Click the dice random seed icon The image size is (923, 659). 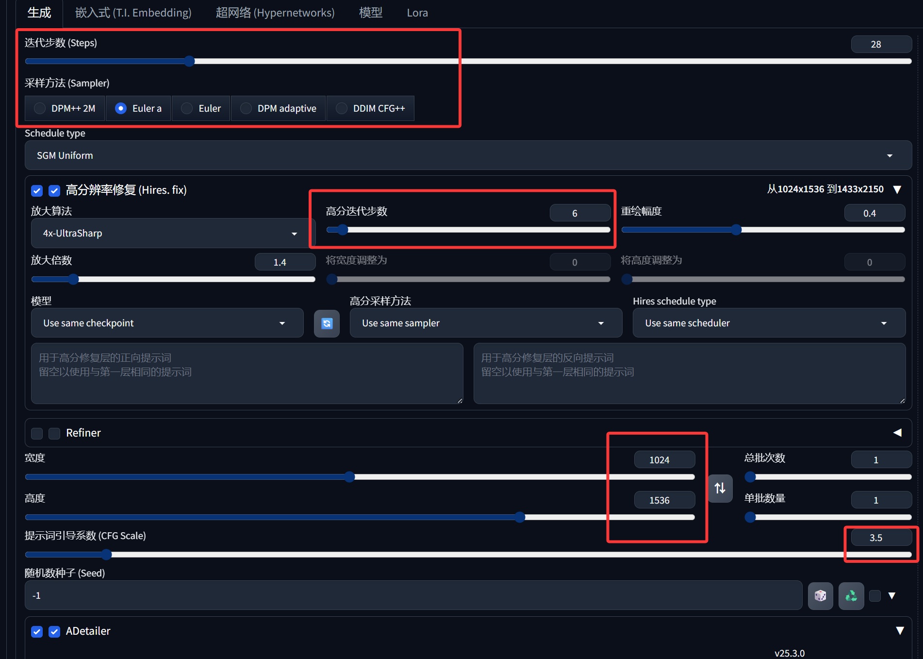pos(820,596)
